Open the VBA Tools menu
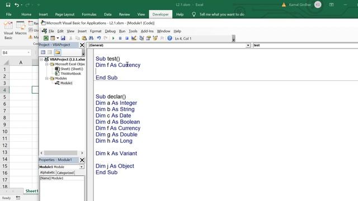Viewport: 358px width, 201px height. (x=133, y=31)
